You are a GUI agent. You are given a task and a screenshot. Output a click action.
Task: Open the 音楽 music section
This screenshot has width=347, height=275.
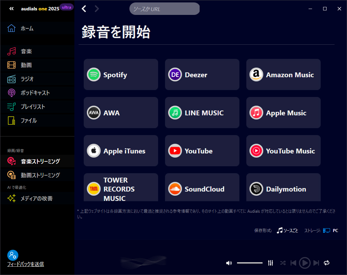click(x=37, y=51)
